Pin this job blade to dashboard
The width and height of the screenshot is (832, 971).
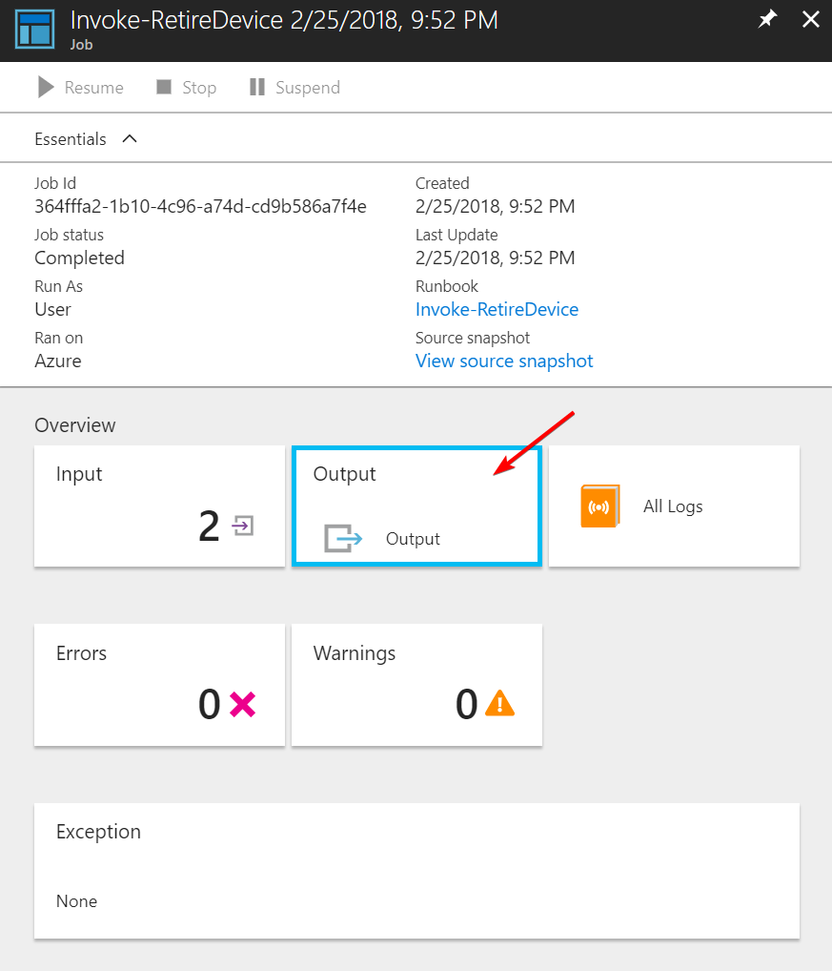[x=767, y=20]
